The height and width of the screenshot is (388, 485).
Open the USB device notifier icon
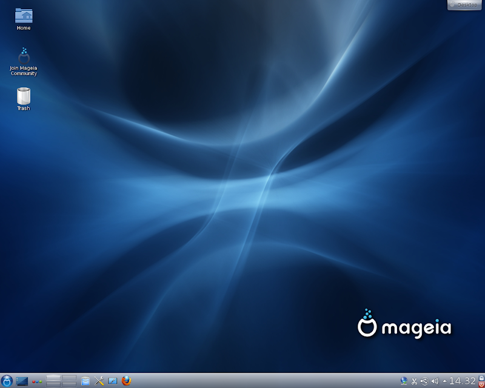425,381
